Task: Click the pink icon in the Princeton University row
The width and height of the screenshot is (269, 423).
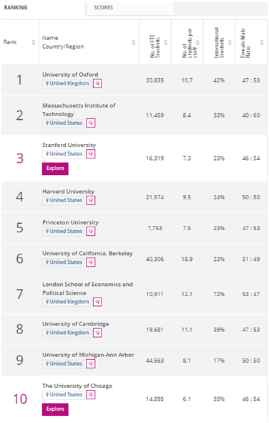Action: (91, 232)
